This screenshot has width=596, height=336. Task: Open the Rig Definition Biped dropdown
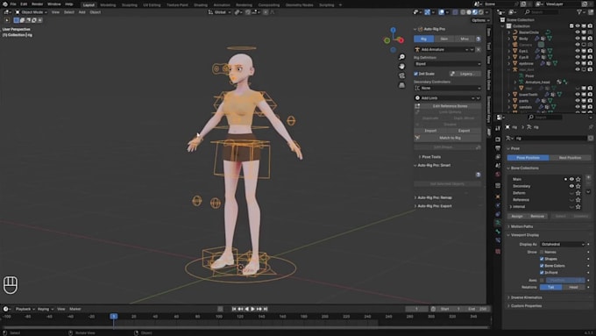[x=447, y=64]
